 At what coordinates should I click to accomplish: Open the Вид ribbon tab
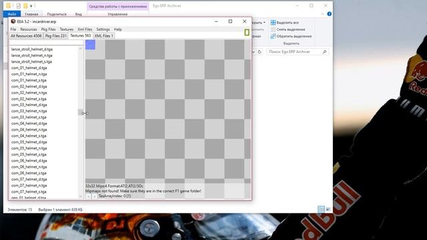coord(79,14)
